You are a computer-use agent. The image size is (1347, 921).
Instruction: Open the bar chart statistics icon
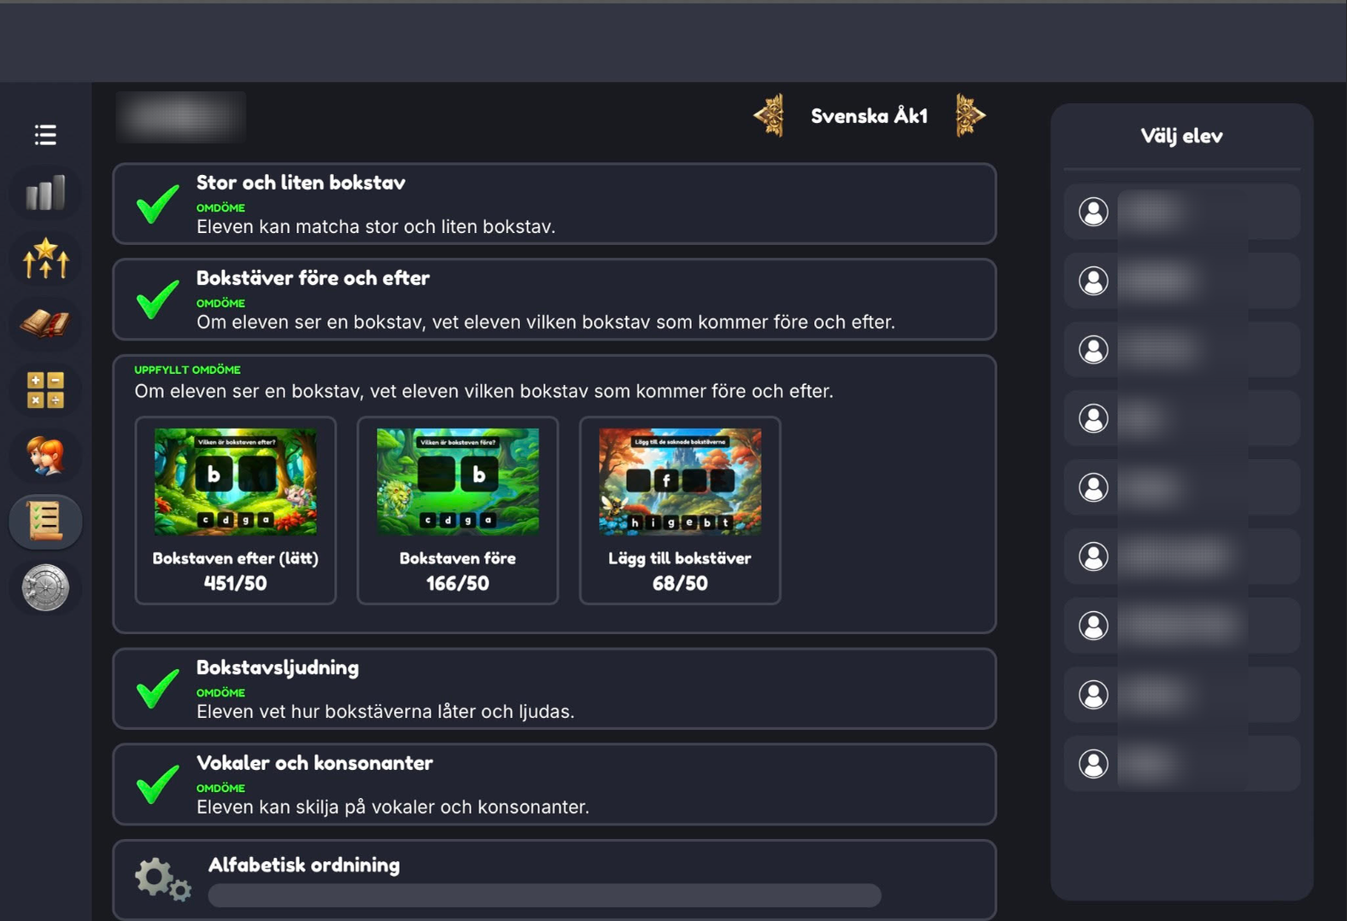45,193
